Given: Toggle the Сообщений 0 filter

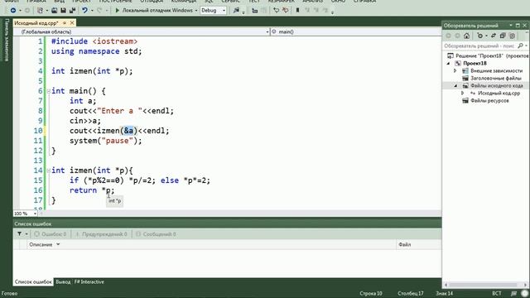Looking at the screenshot, I should pos(156,233).
